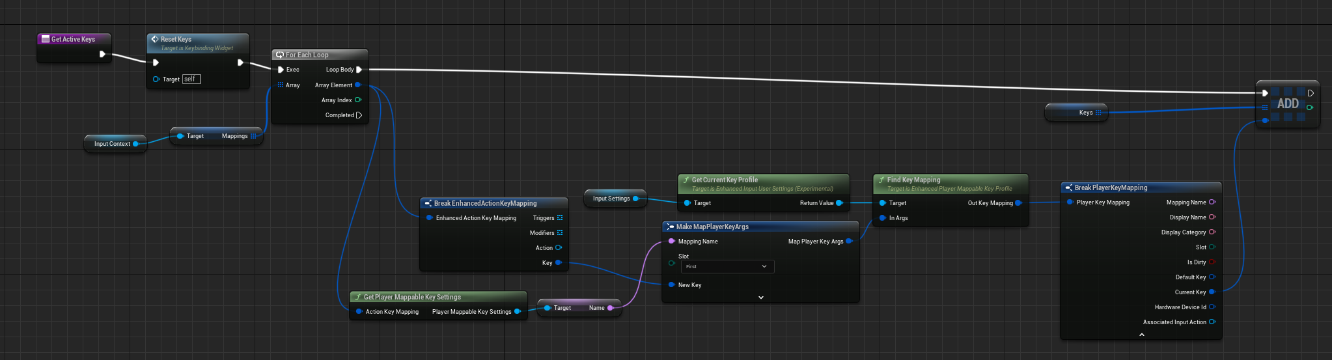
Task: Click the Mappings array output pin
Action: point(253,136)
